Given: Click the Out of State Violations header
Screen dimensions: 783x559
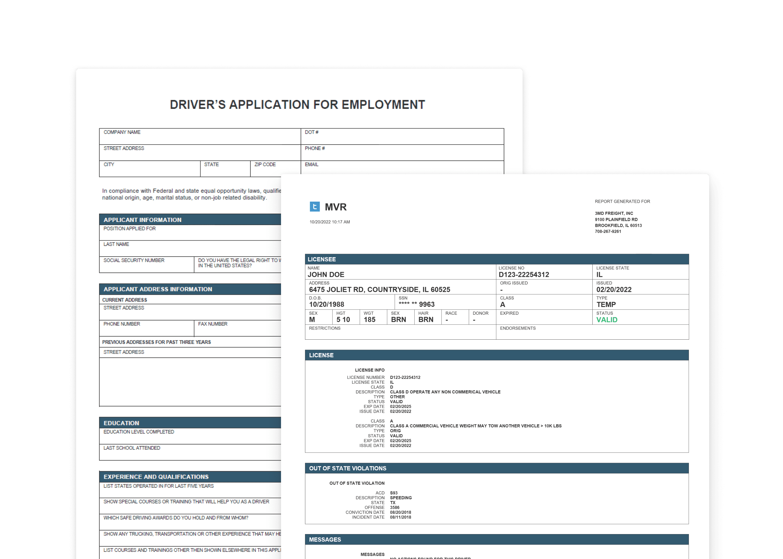Looking at the screenshot, I should click(x=497, y=468).
